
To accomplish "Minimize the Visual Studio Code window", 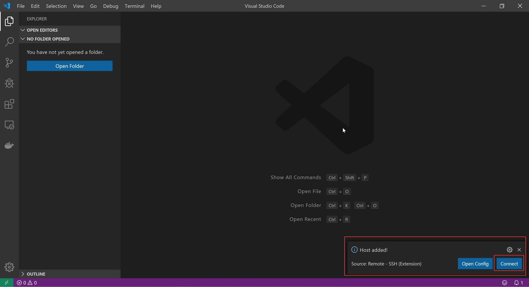I will tap(484, 6).
